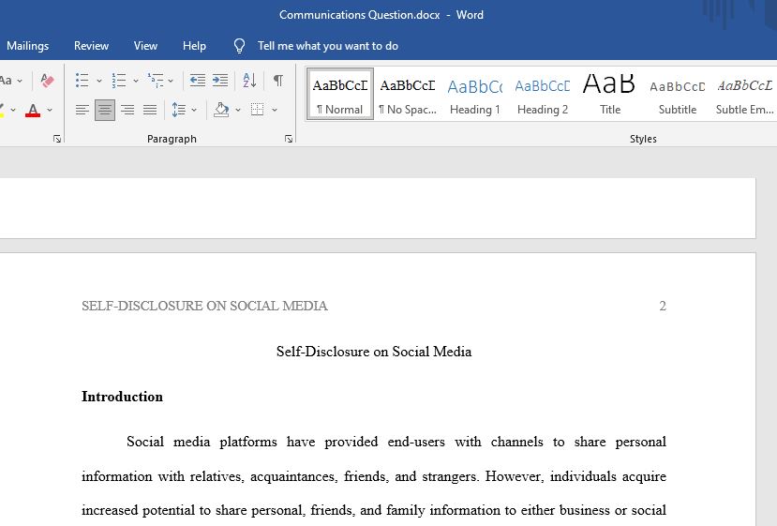Viewport: 777px width, 526px height.
Task: Open bullet library dropdown arrow
Action: [x=99, y=81]
